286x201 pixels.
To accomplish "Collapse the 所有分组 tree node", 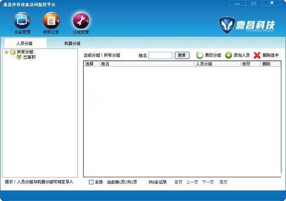I will click(7, 52).
